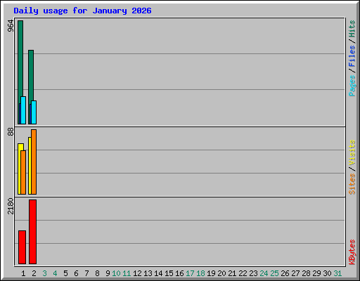The width and height of the screenshot is (360, 281).
Task: Select day label 15
Action: coord(169,273)
